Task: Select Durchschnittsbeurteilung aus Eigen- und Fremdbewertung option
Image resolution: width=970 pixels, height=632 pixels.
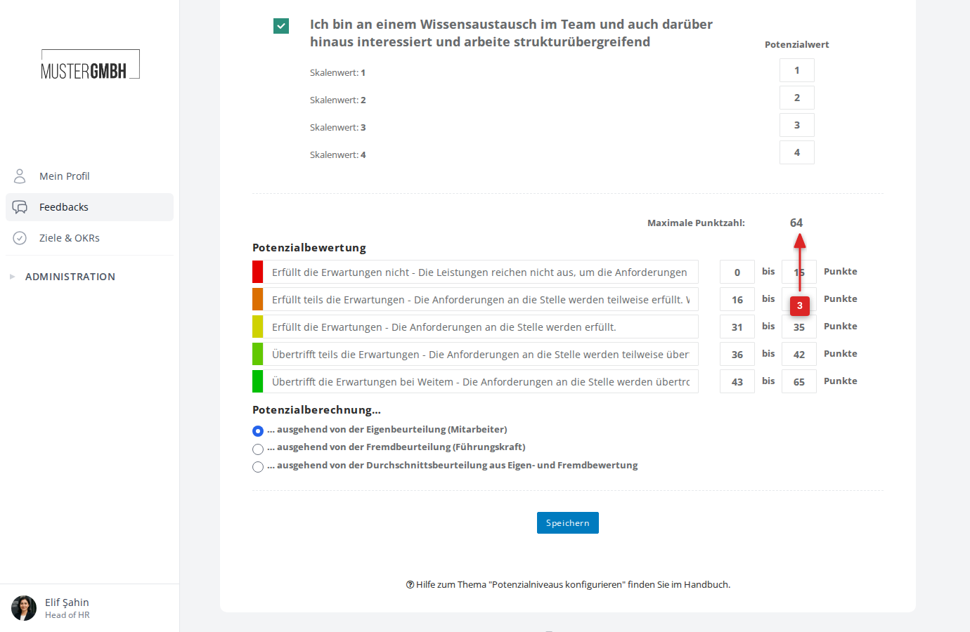Action: pyautogui.click(x=258, y=467)
